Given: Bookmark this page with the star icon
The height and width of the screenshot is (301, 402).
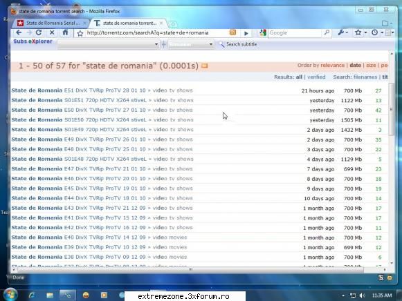Looking at the screenshot, I should tap(80, 33).
